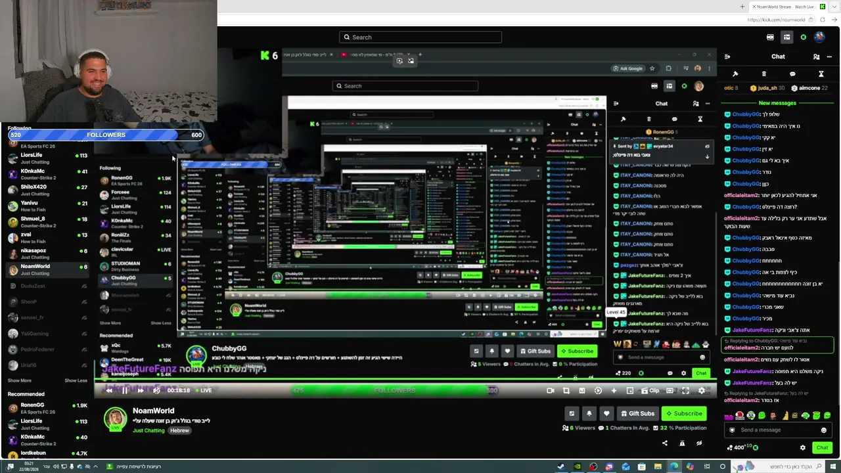Jump to the New messages divider in chat

coord(777,103)
